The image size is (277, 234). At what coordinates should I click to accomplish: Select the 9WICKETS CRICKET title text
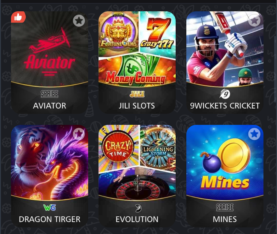tap(225, 106)
